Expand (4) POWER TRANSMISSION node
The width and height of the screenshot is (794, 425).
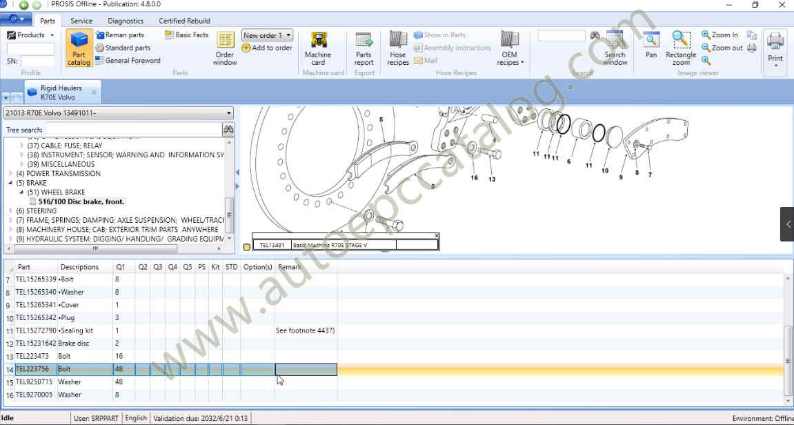click(11, 174)
